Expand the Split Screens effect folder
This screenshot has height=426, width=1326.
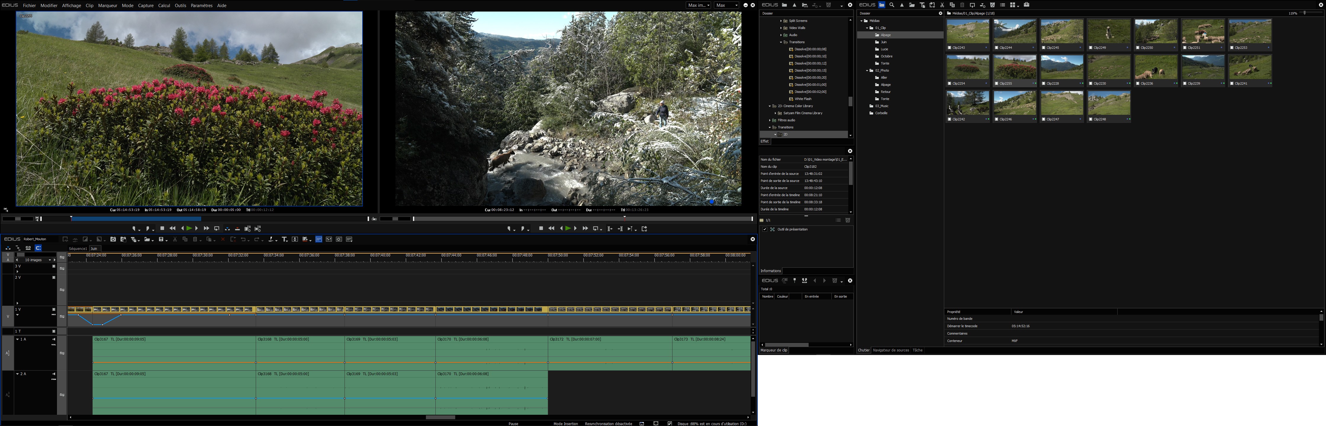(781, 21)
